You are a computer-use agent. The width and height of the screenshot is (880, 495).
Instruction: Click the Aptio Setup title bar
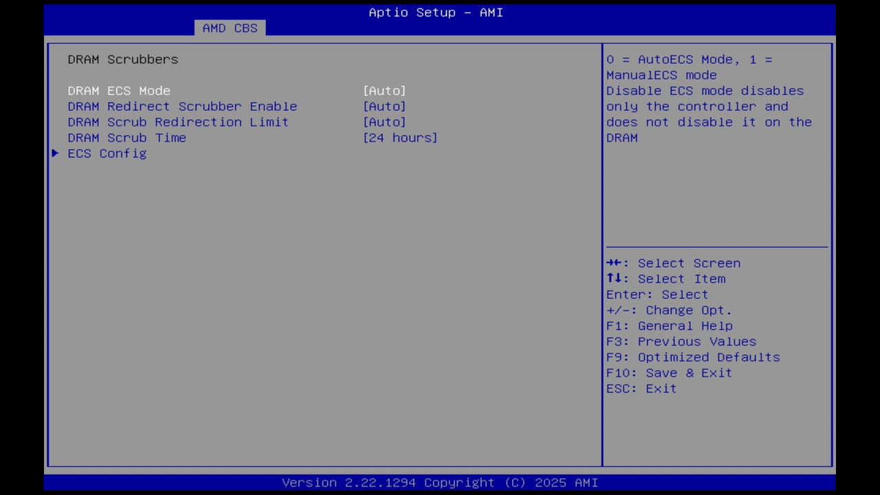[436, 12]
